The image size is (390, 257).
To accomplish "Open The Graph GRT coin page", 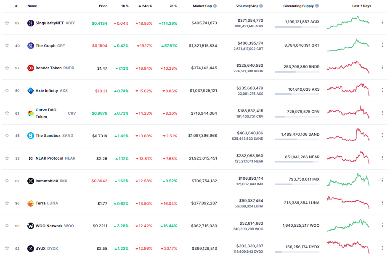I will point(50,46).
